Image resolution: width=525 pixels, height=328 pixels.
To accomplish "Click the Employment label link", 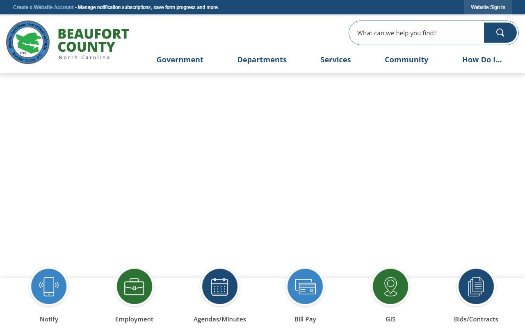I will (x=134, y=319).
